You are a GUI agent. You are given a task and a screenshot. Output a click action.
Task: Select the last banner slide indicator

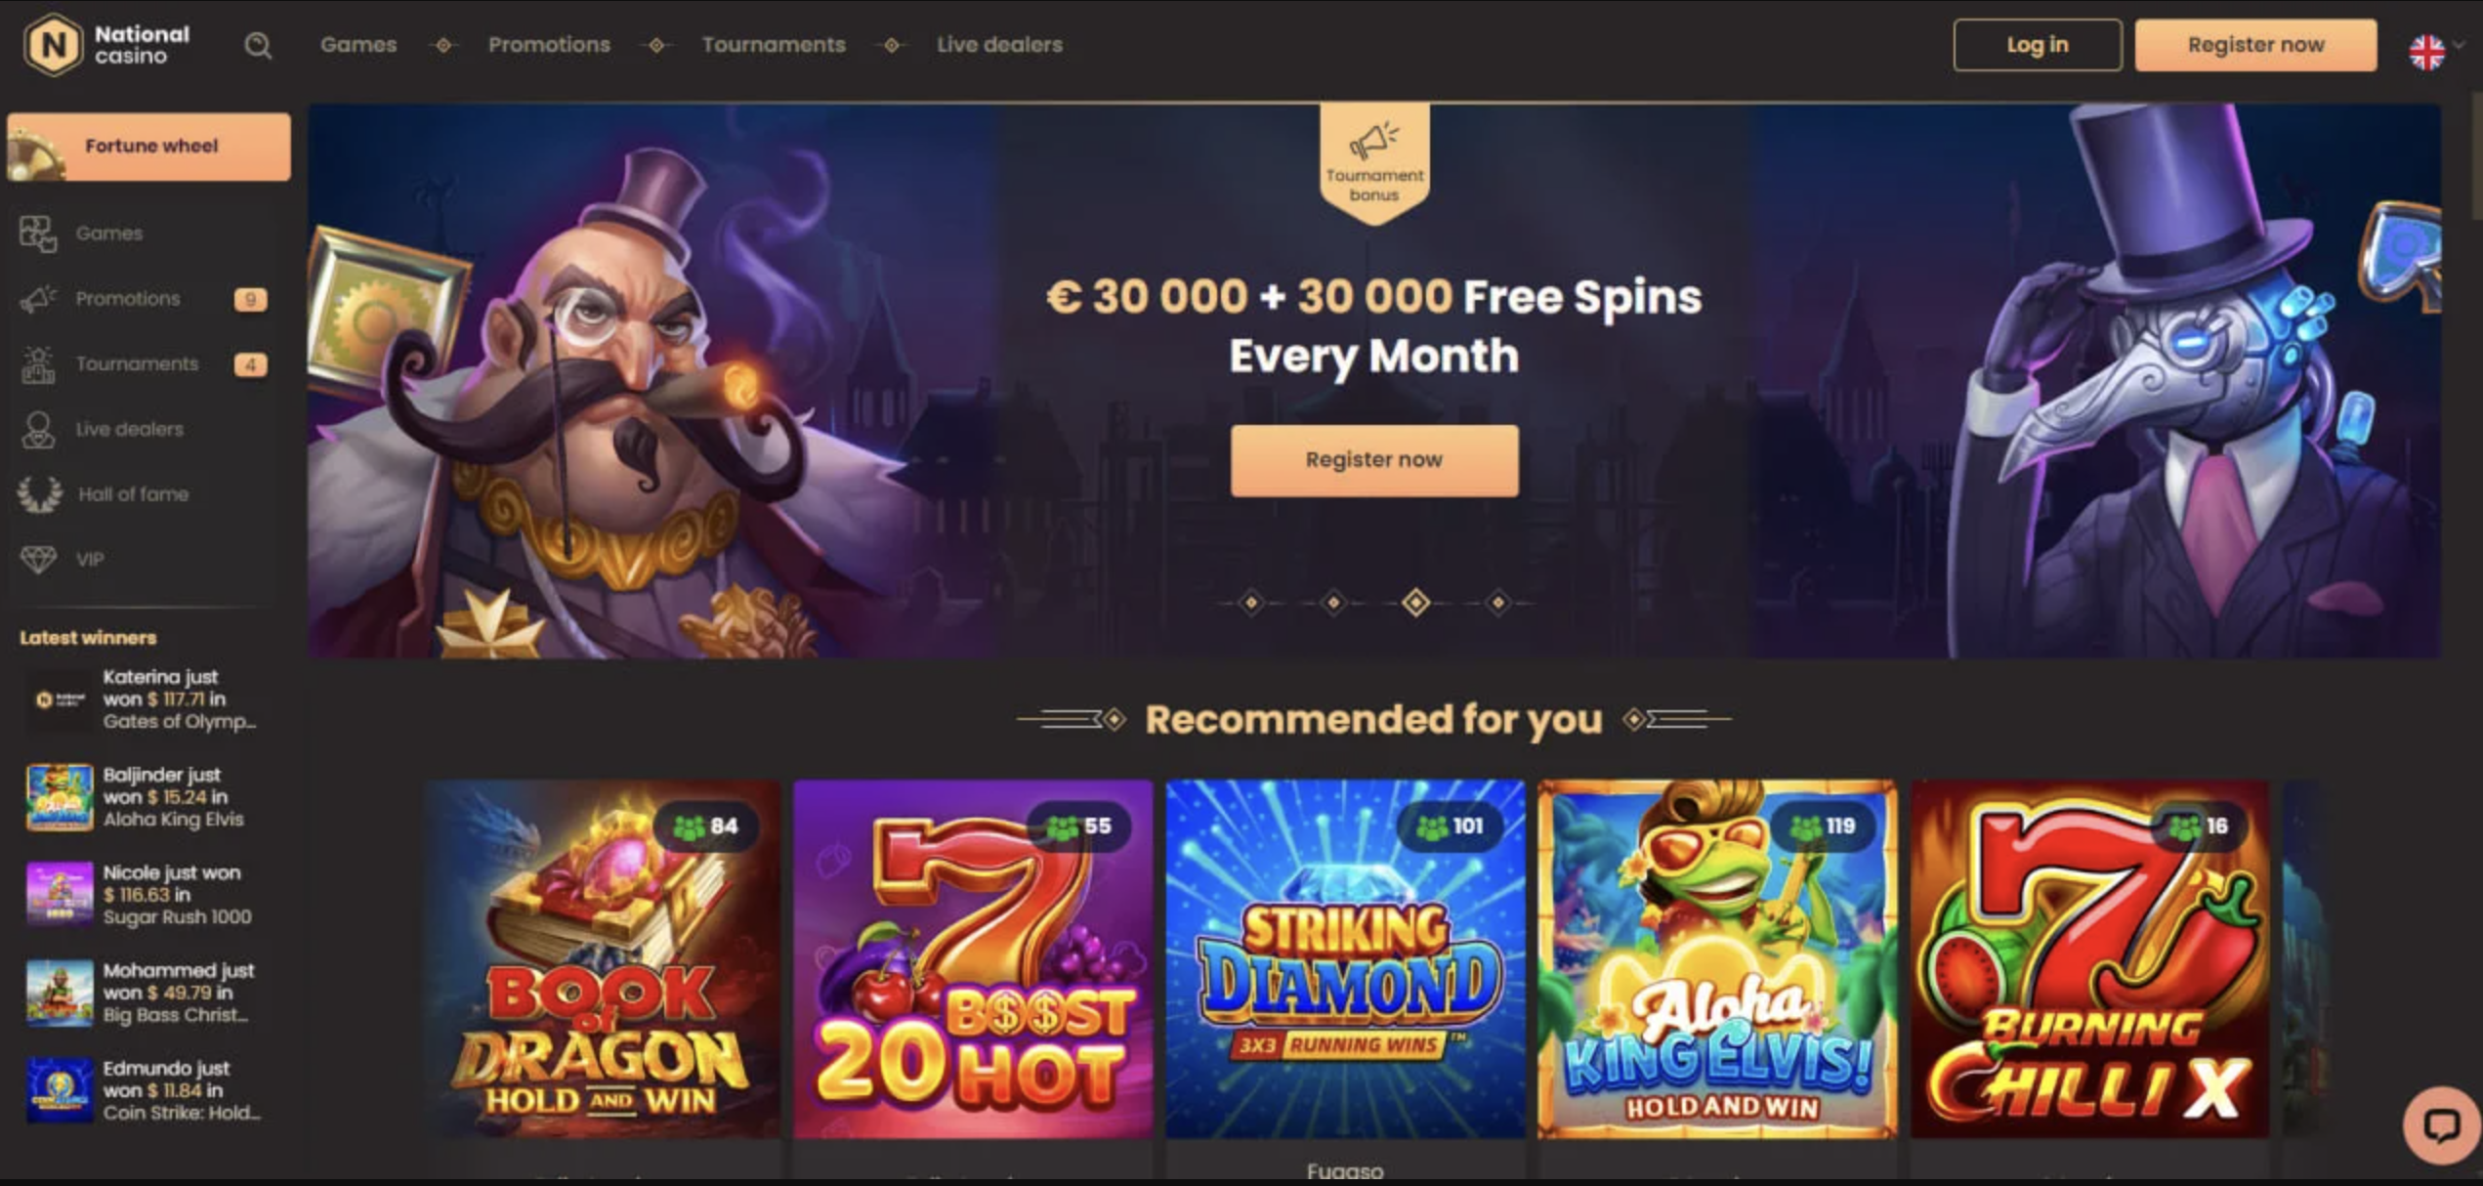(1497, 603)
